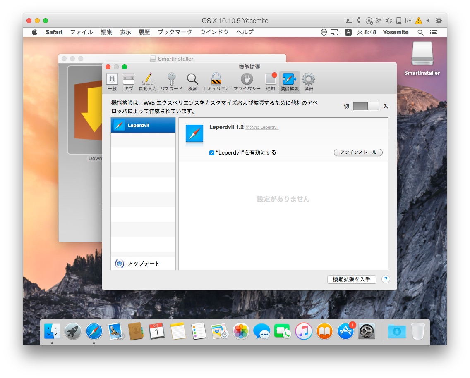Click the VM keyboard icon in title bar
This screenshot has height=378, width=470.
pos(349,21)
